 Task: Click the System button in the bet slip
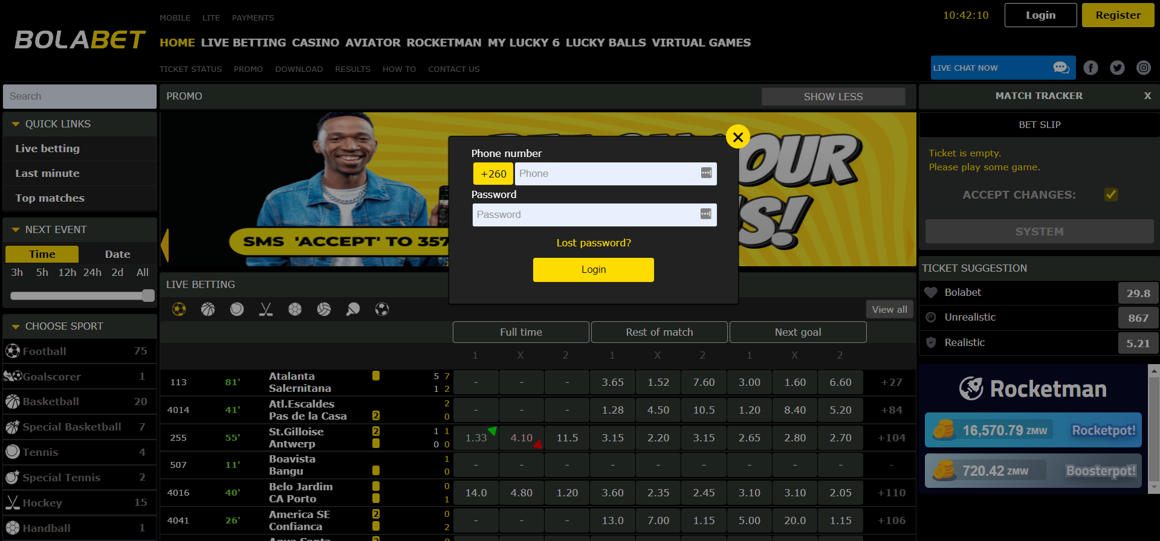pyautogui.click(x=1039, y=231)
